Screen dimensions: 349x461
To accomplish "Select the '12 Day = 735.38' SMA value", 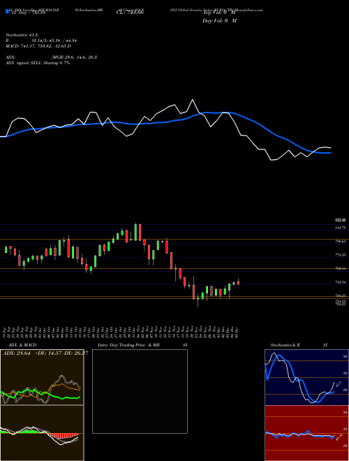I will coord(28,13).
